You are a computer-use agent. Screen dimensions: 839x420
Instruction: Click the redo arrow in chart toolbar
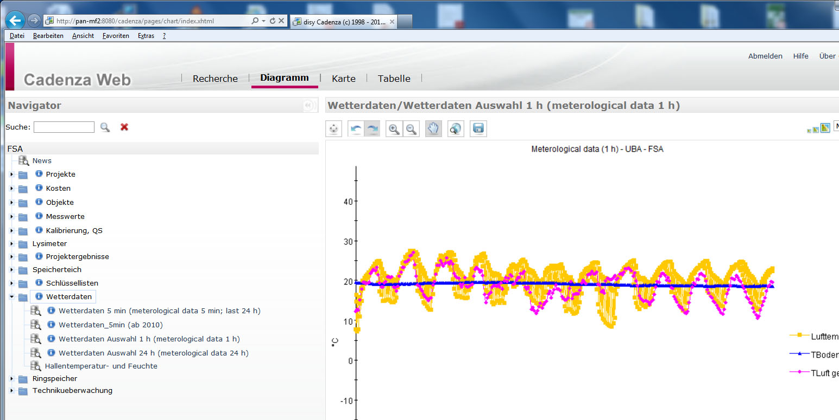click(372, 129)
